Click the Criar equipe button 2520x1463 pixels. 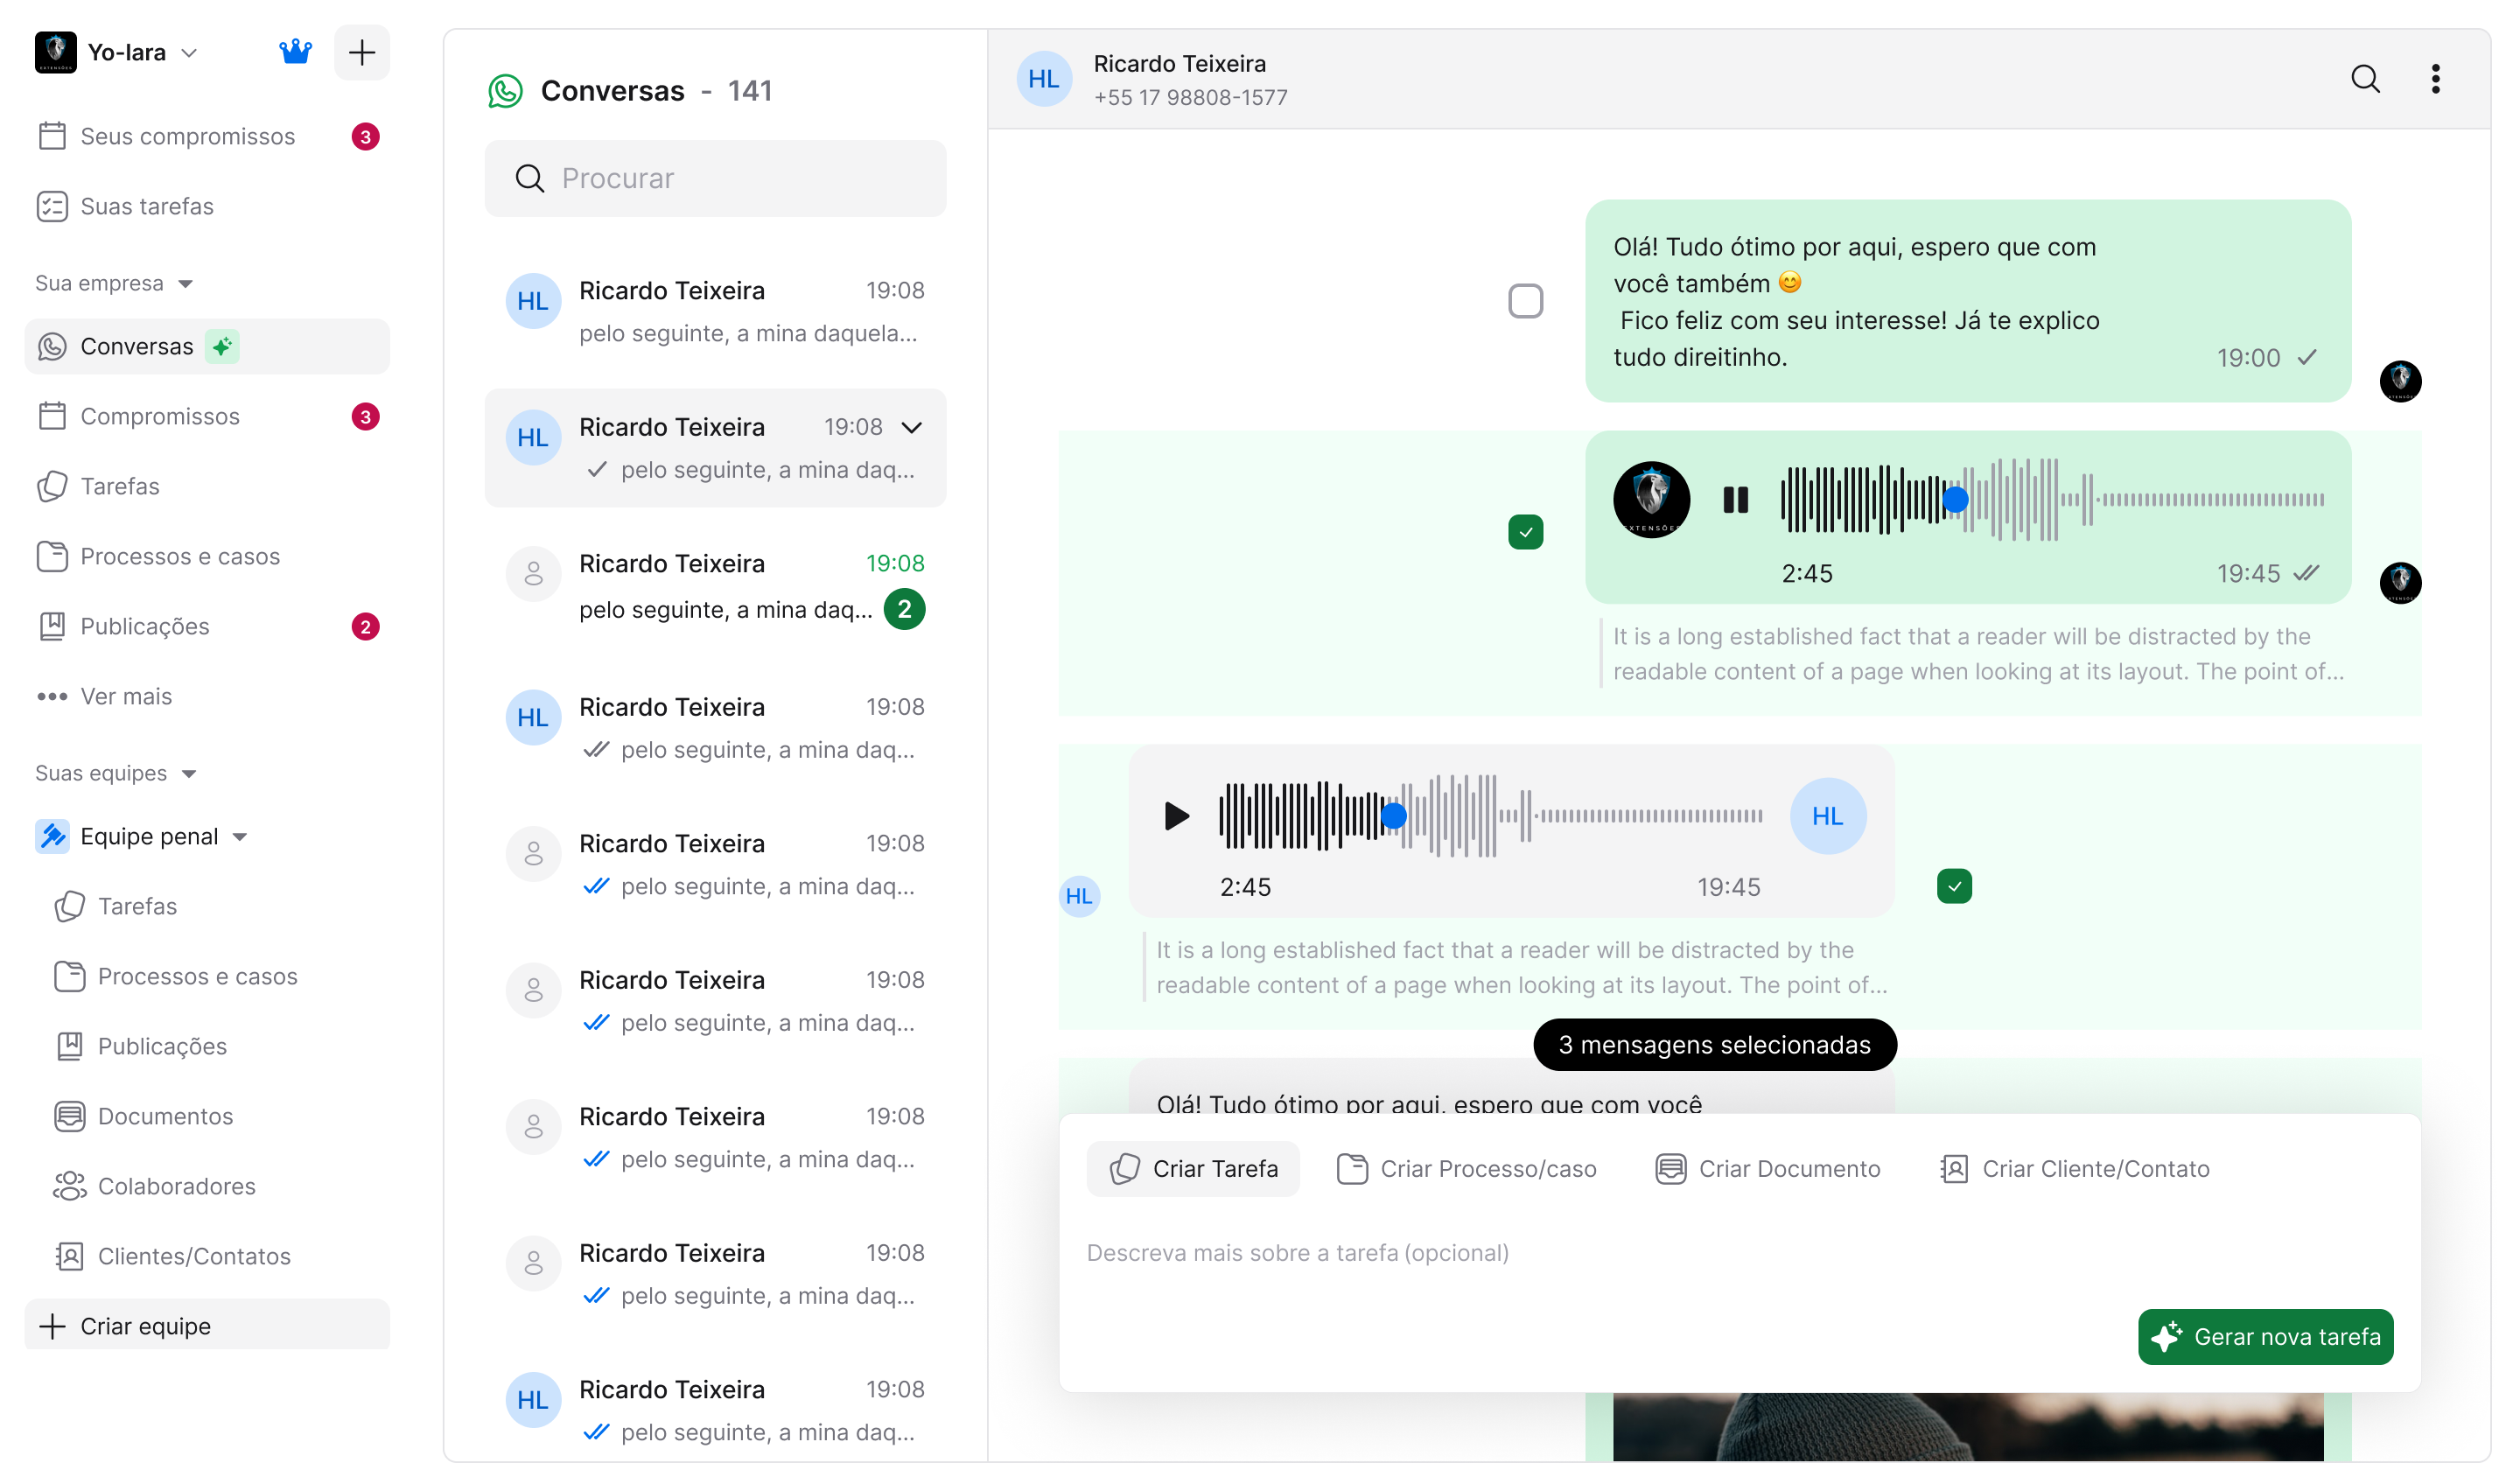(207, 1326)
